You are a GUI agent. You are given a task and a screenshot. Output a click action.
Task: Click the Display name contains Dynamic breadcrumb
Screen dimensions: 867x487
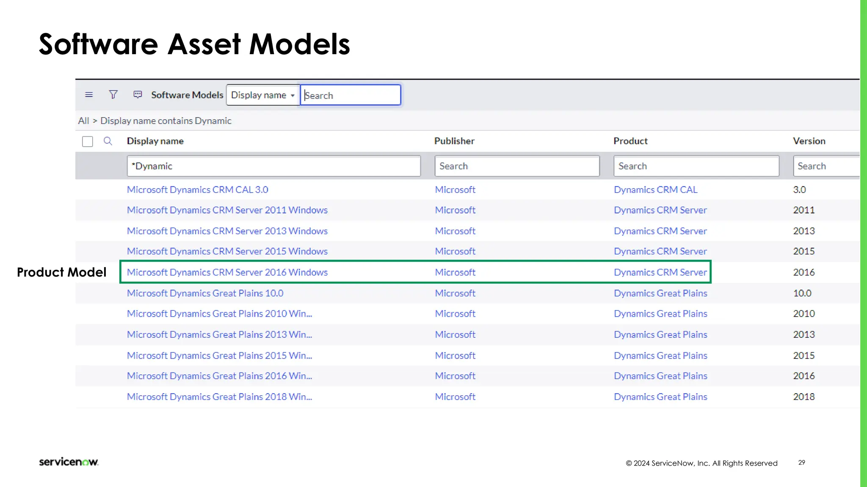166,121
